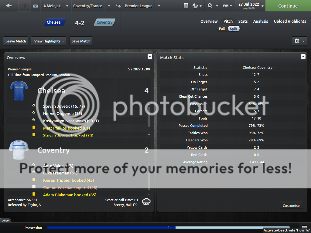Open the Analysis tab
311x233 pixels.
261,21
